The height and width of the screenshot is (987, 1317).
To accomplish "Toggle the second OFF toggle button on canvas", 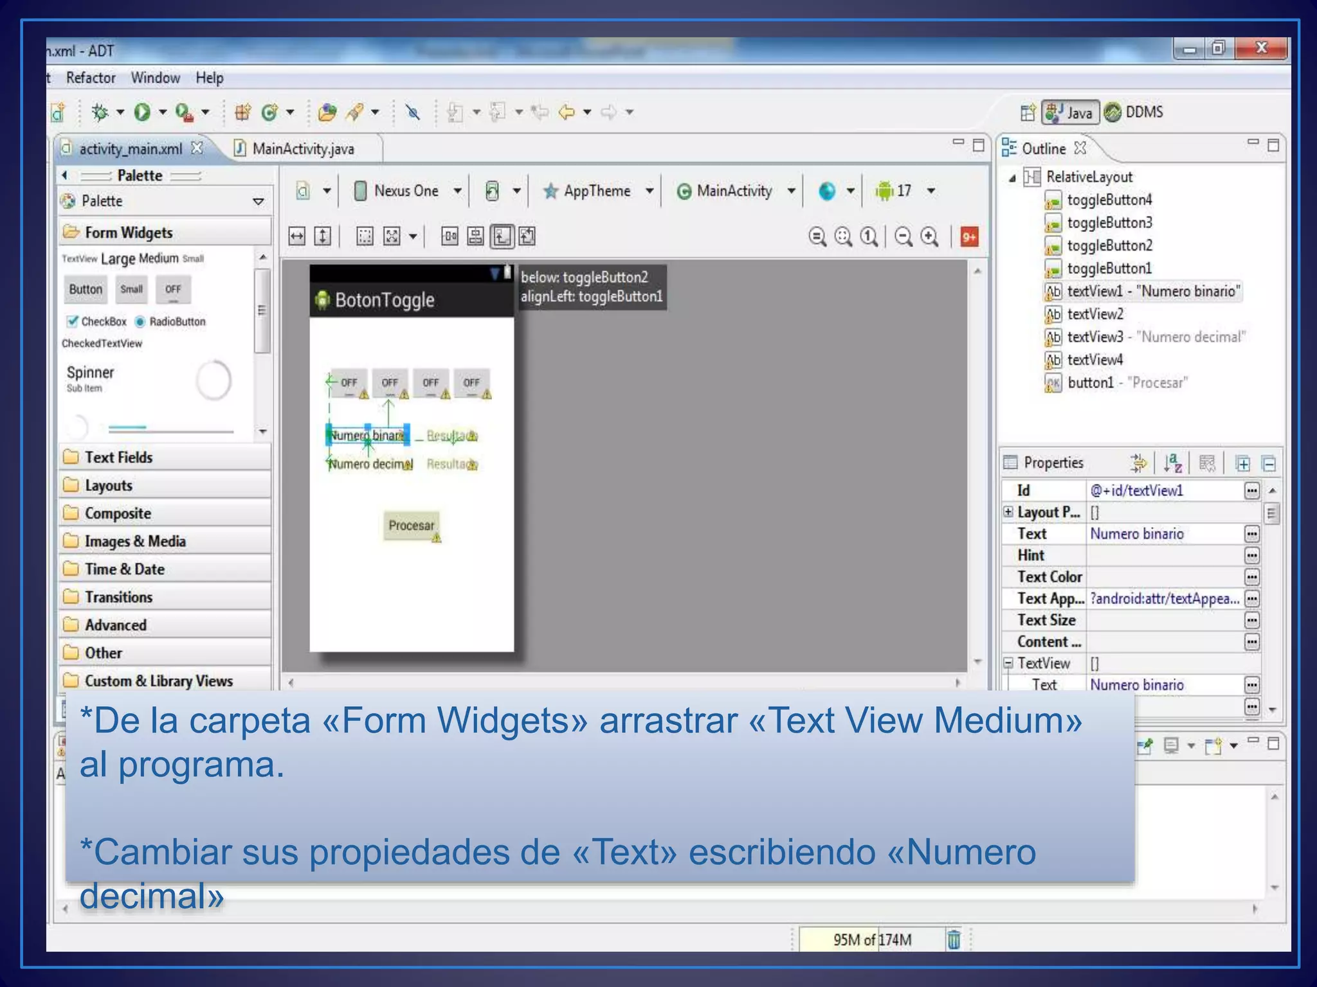I will pyautogui.click(x=390, y=383).
